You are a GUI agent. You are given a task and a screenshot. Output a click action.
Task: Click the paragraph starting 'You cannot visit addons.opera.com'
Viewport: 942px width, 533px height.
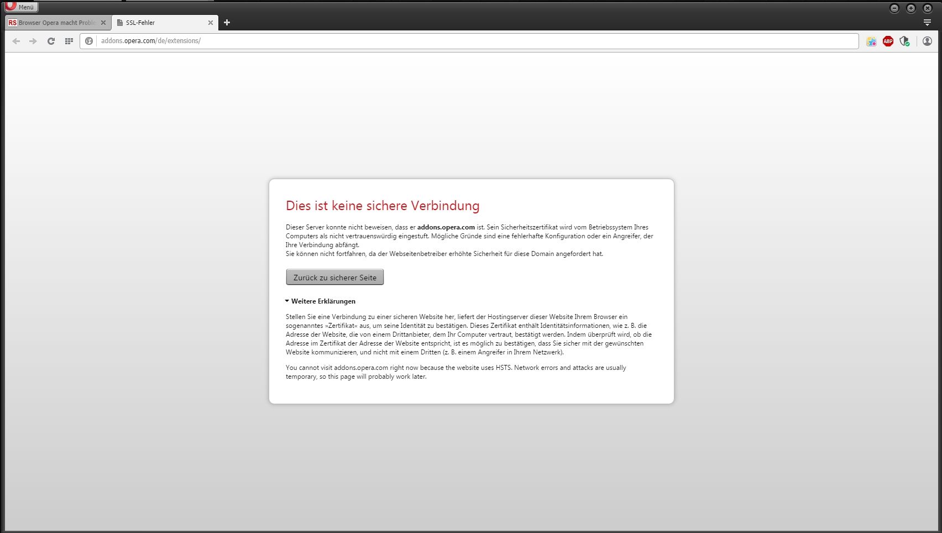pyautogui.click(x=456, y=372)
